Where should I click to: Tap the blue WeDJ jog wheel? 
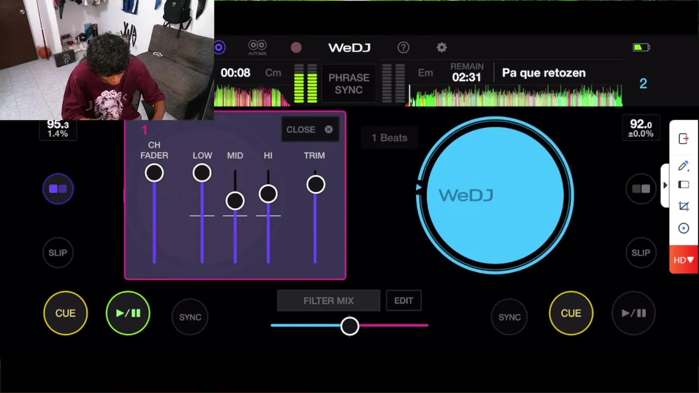(x=495, y=195)
